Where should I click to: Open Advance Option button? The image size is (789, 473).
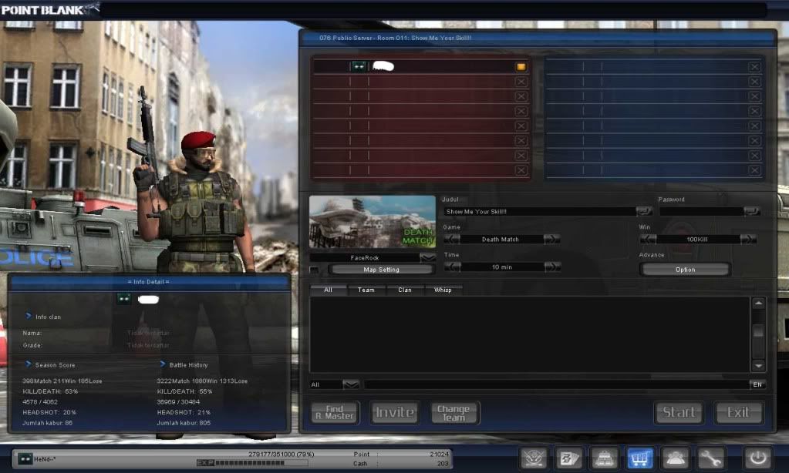click(x=685, y=270)
